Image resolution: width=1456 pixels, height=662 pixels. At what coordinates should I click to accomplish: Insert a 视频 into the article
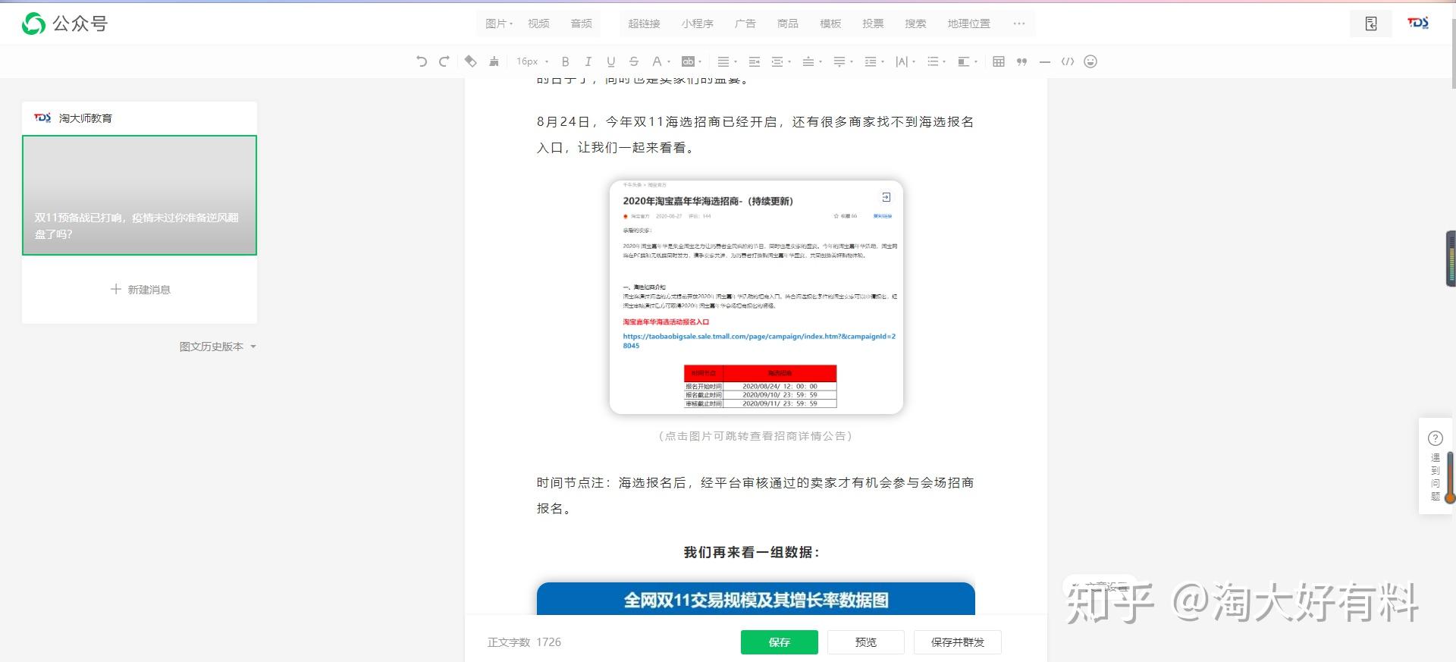click(x=538, y=24)
